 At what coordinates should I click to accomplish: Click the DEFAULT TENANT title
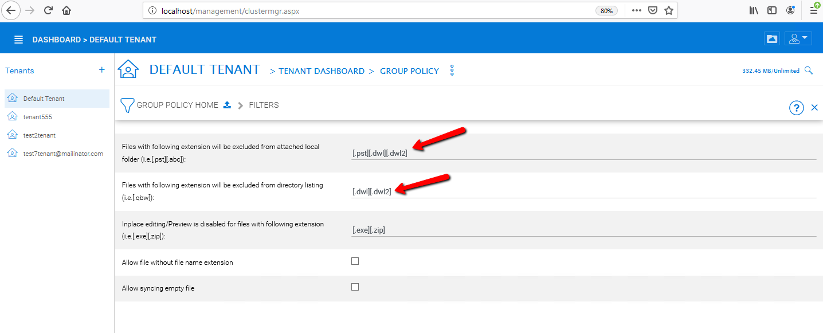(x=205, y=69)
